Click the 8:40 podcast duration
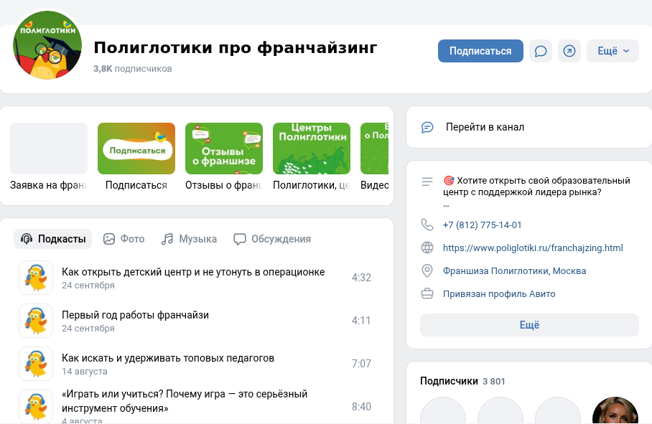Image resolution: width=652 pixels, height=424 pixels. click(361, 407)
